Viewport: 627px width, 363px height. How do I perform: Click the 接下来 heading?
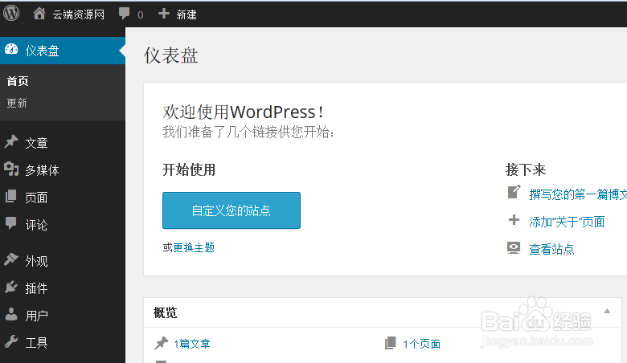[526, 169]
